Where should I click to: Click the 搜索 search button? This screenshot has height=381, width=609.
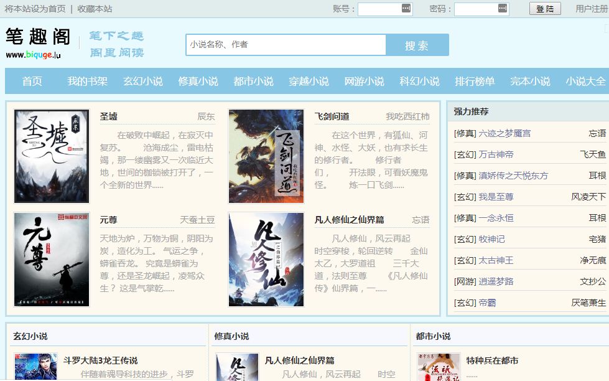pyautogui.click(x=417, y=45)
